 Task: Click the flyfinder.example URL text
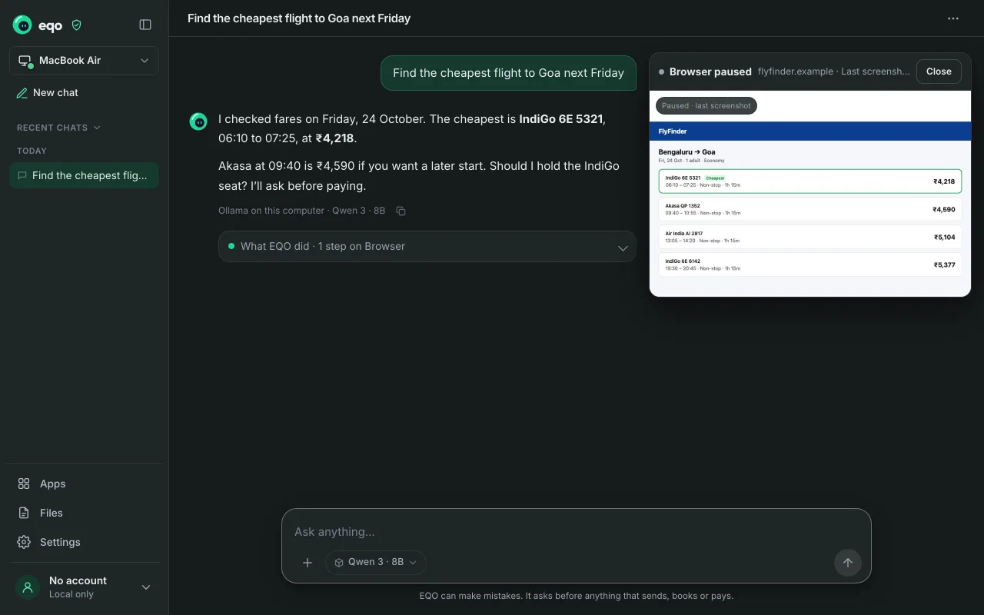point(795,71)
